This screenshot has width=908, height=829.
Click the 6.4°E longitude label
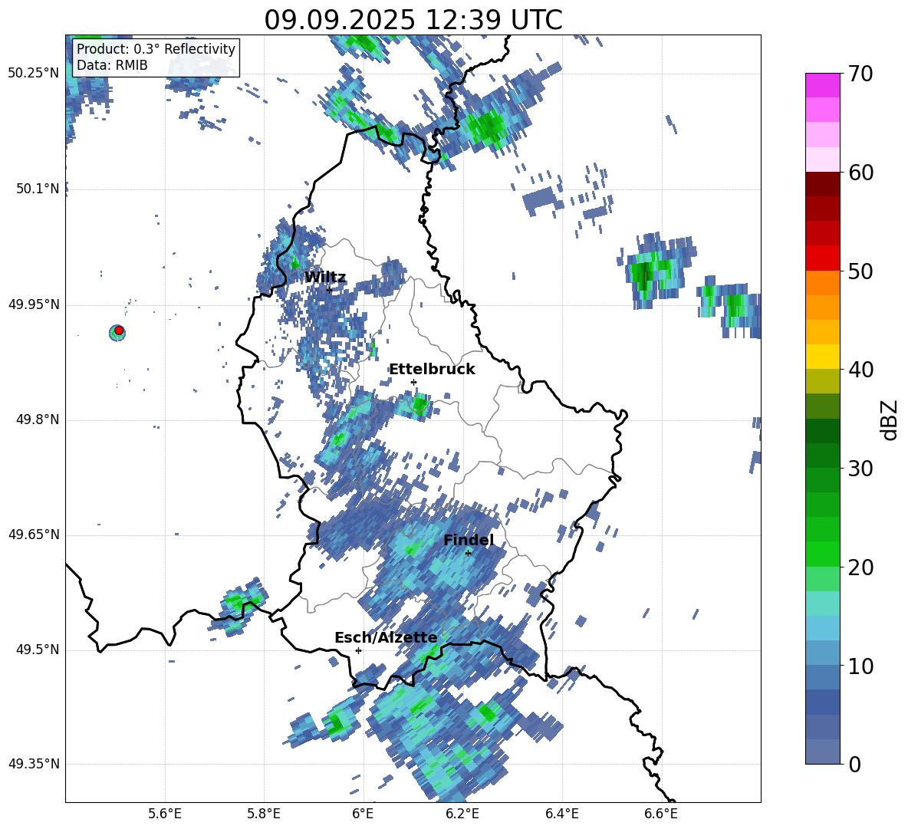pyautogui.click(x=561, y=814)
